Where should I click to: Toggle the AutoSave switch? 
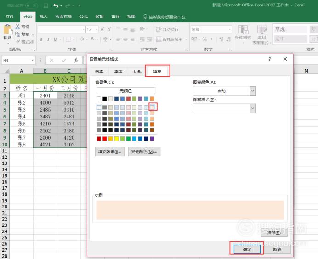pyautogui.click(x=31, y=6)
